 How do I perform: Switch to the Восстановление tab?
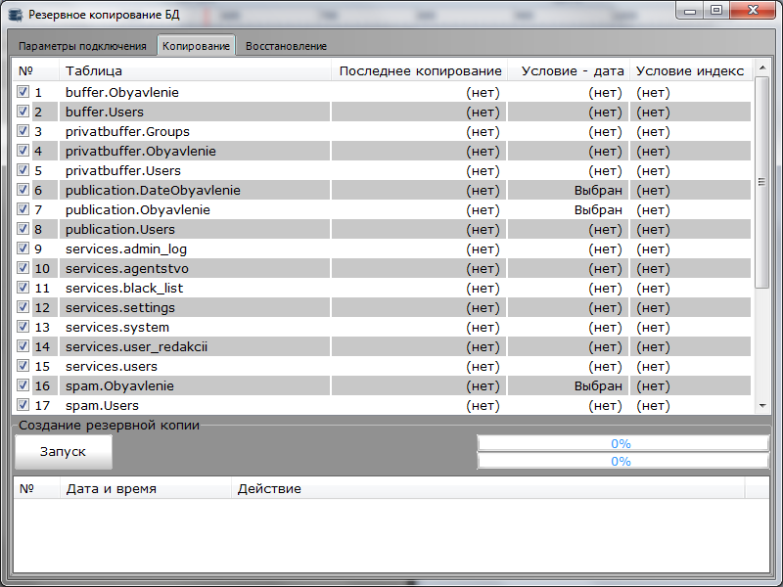[x=286, y=46]
